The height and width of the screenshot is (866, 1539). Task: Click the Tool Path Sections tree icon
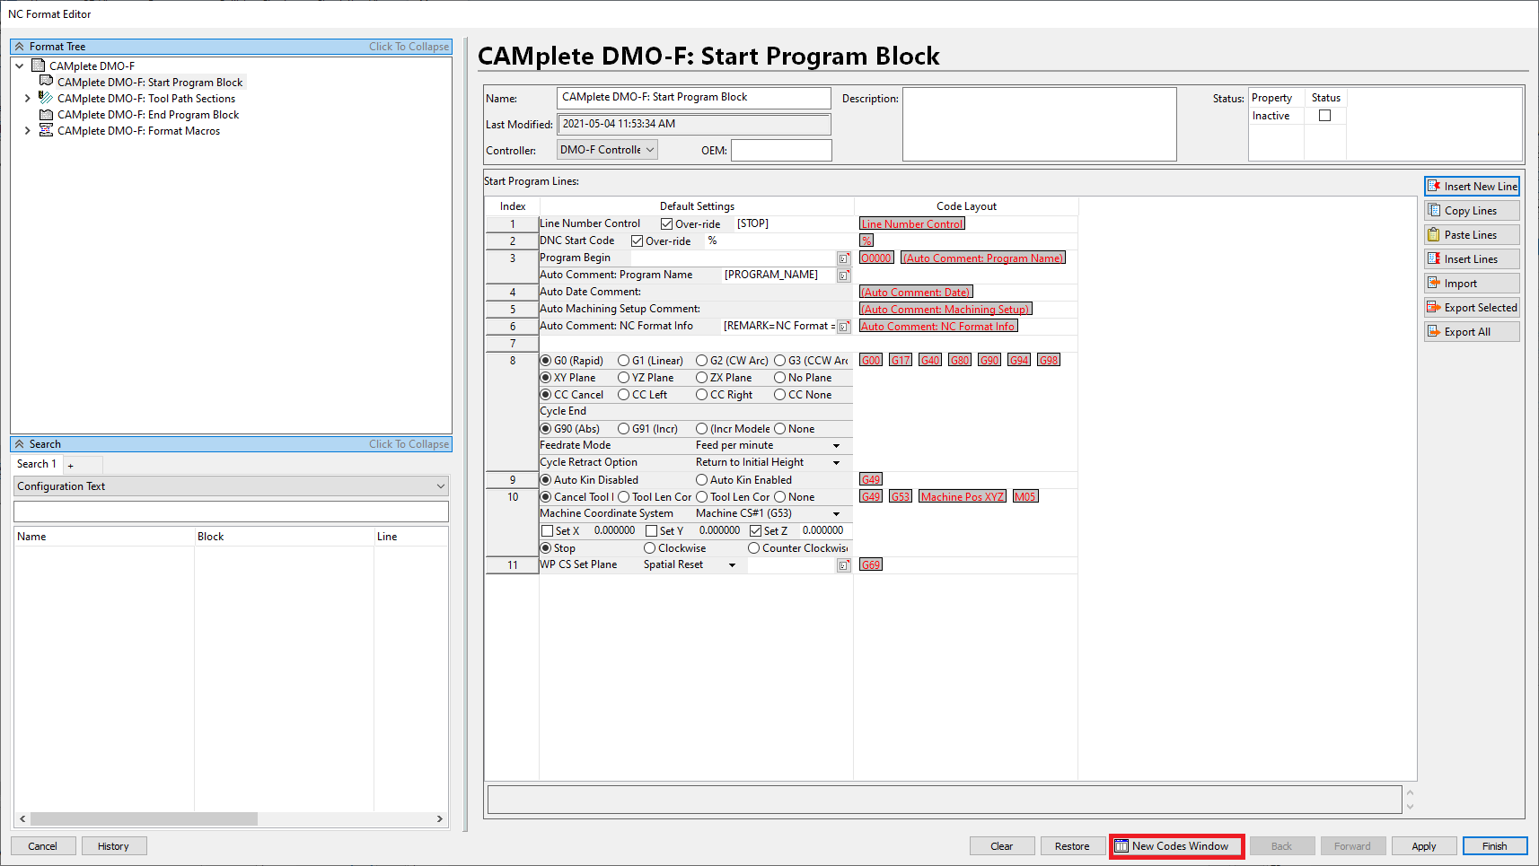(46, 98)
